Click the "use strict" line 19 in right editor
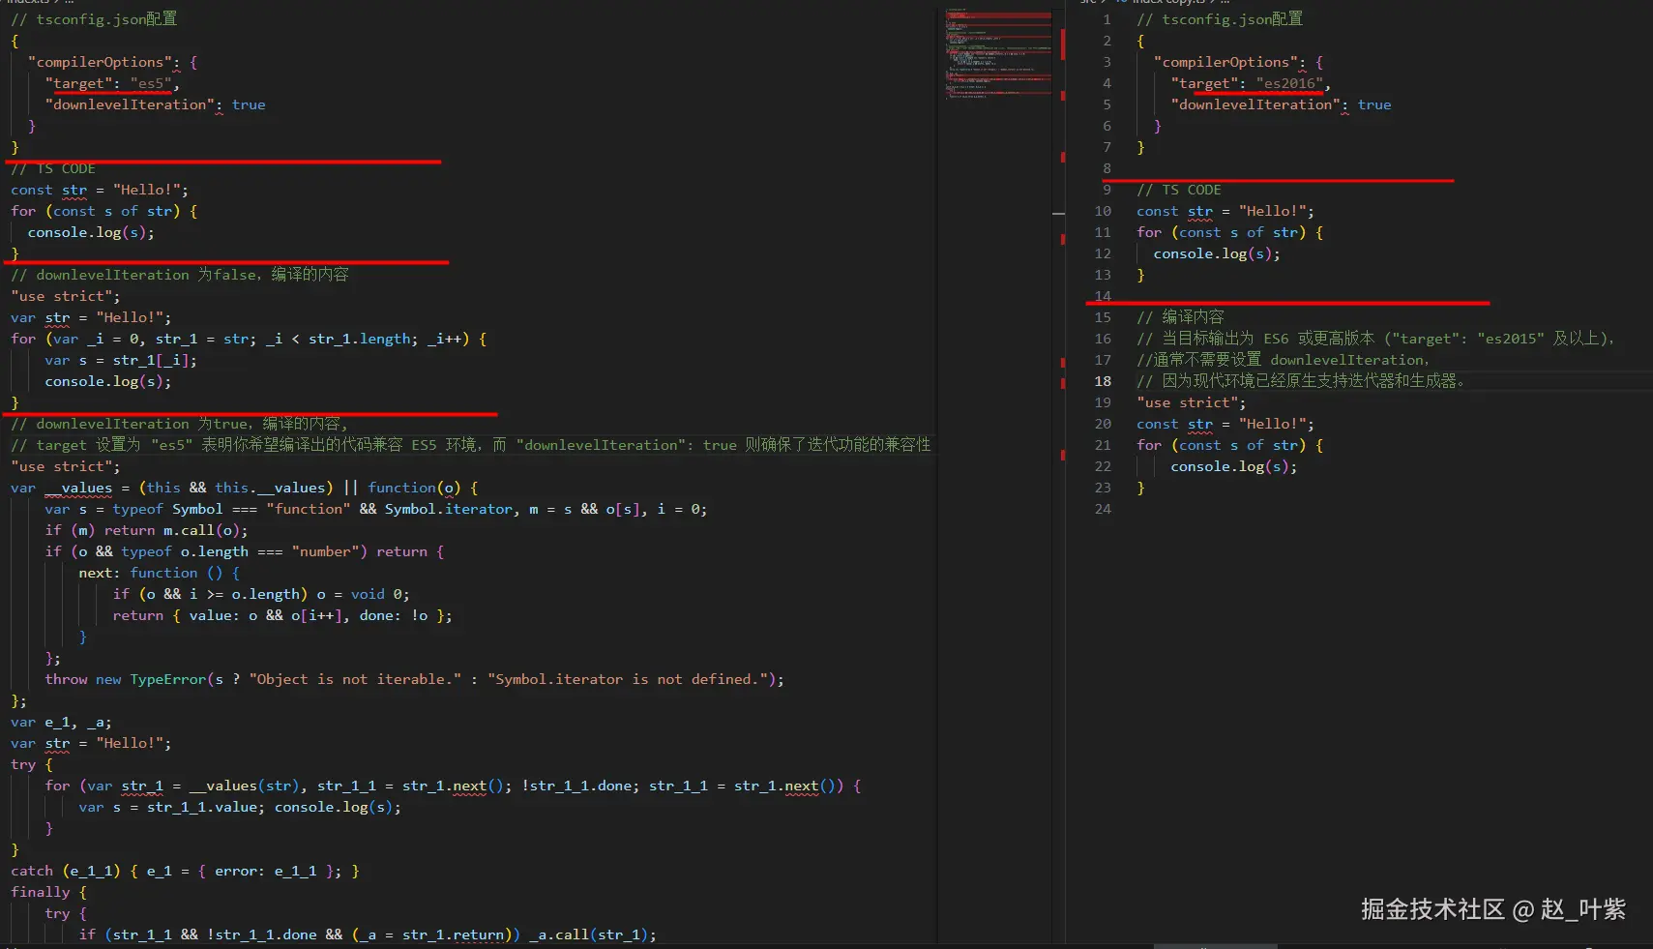Image resolution: width=1653 pixels, height=949 pixels. (1192, 402)
